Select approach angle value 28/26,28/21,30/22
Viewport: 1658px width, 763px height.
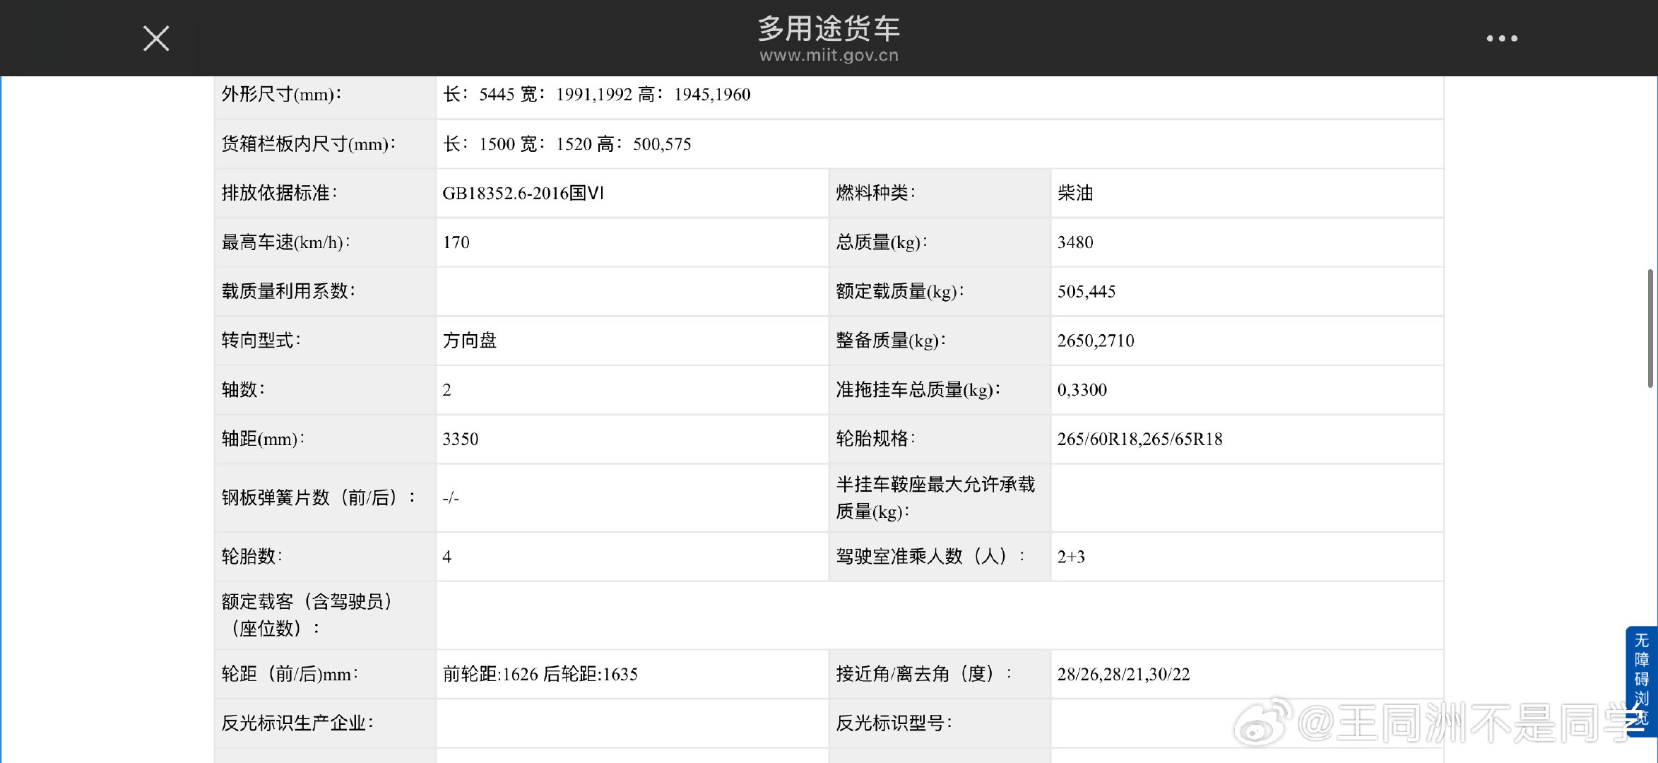(x=1123, y=674)
